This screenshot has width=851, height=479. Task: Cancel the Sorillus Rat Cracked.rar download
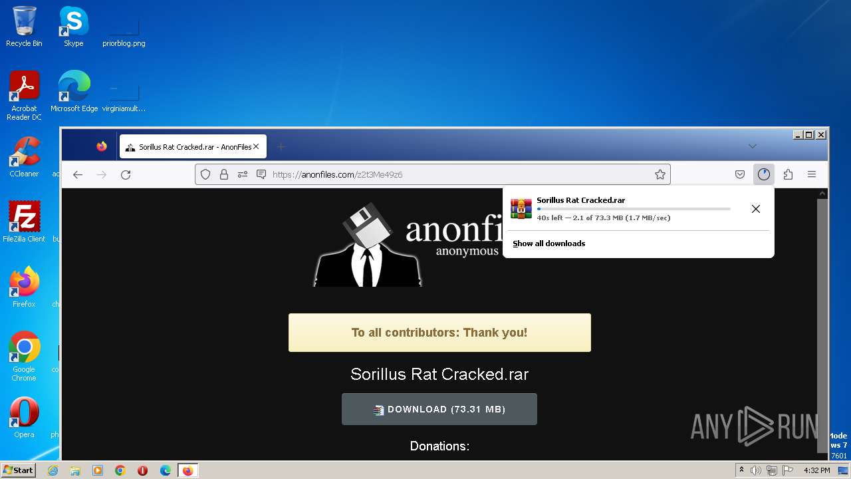[756, 209]
